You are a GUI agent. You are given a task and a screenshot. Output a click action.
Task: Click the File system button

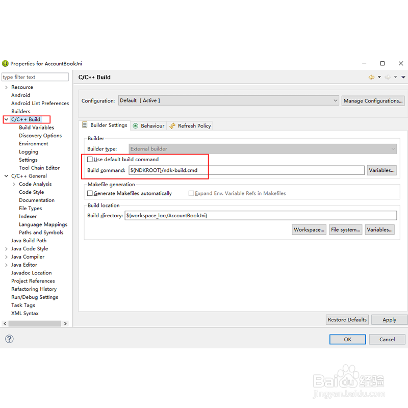pyautogui.click(x=345, y=229)
